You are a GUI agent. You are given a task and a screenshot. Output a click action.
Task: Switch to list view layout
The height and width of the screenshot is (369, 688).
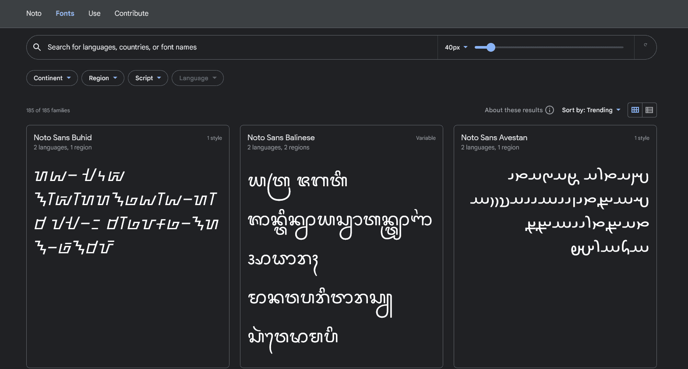point(649,110)
